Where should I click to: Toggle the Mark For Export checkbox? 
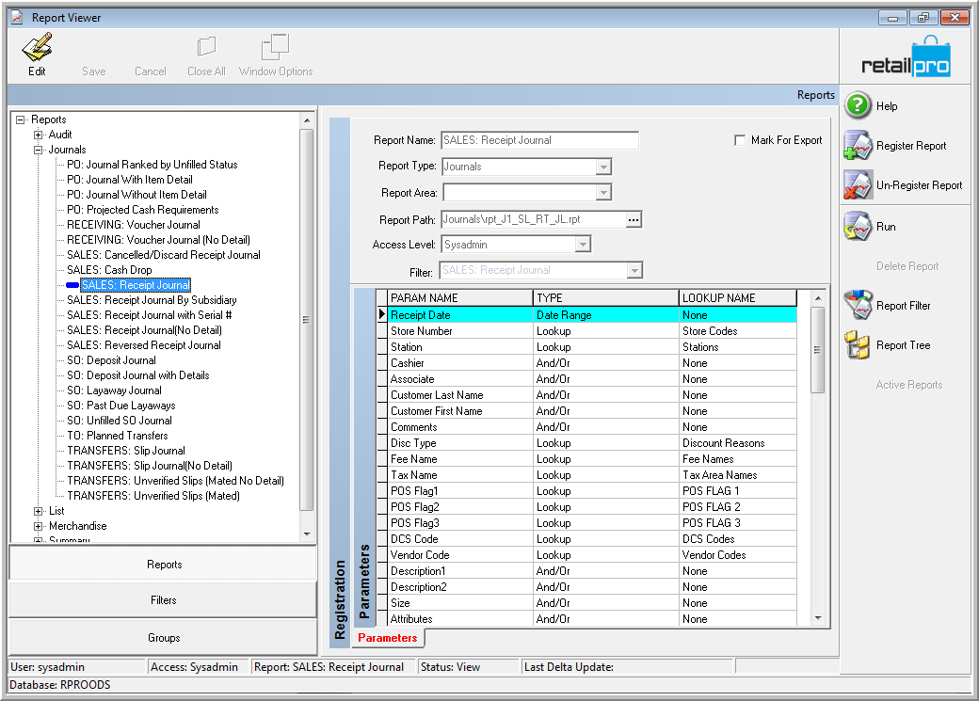click(740, 140)
